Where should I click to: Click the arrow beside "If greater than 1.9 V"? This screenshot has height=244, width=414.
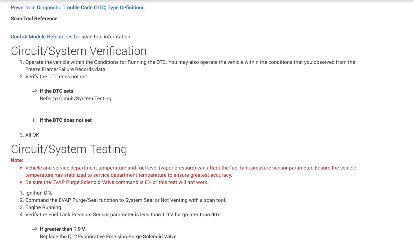click(35, 229)
